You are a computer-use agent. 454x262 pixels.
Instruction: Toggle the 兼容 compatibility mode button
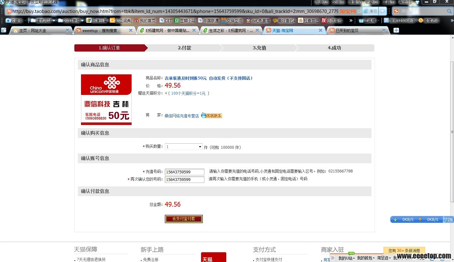pyautogui.click(x=370, y=11)
